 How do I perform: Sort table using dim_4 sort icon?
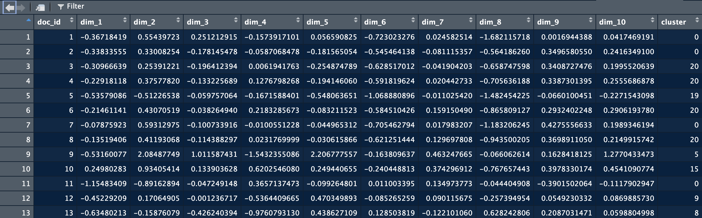coord(298,20)
